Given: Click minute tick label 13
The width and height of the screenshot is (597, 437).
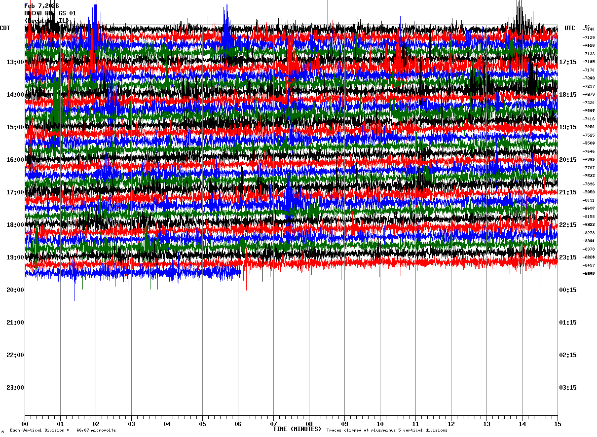Looking at the screenshot, I should tap(486, 424).
